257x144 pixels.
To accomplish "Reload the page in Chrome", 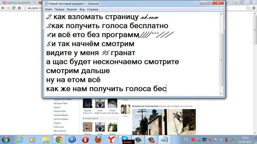I will 14,8.
